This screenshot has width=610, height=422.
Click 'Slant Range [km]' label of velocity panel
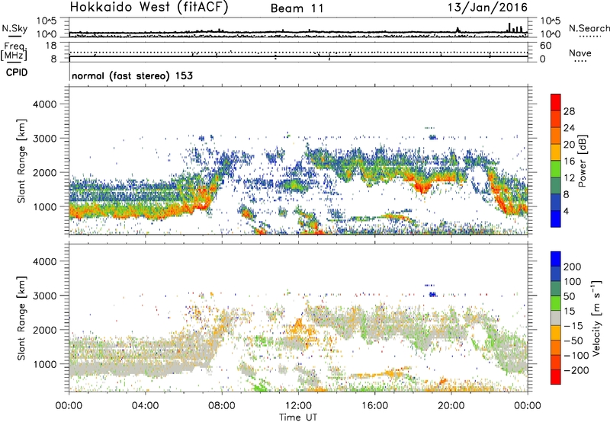point(21,318)
